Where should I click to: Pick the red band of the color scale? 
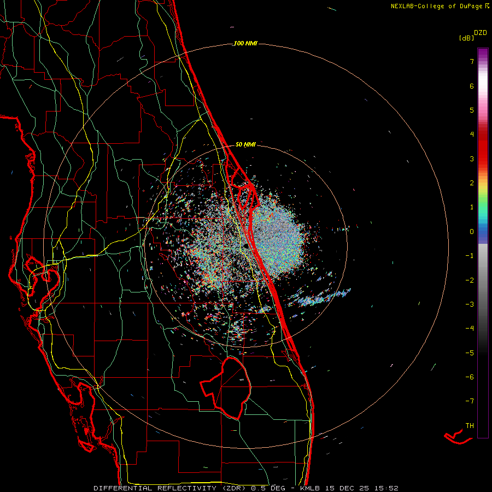[483, 148]
